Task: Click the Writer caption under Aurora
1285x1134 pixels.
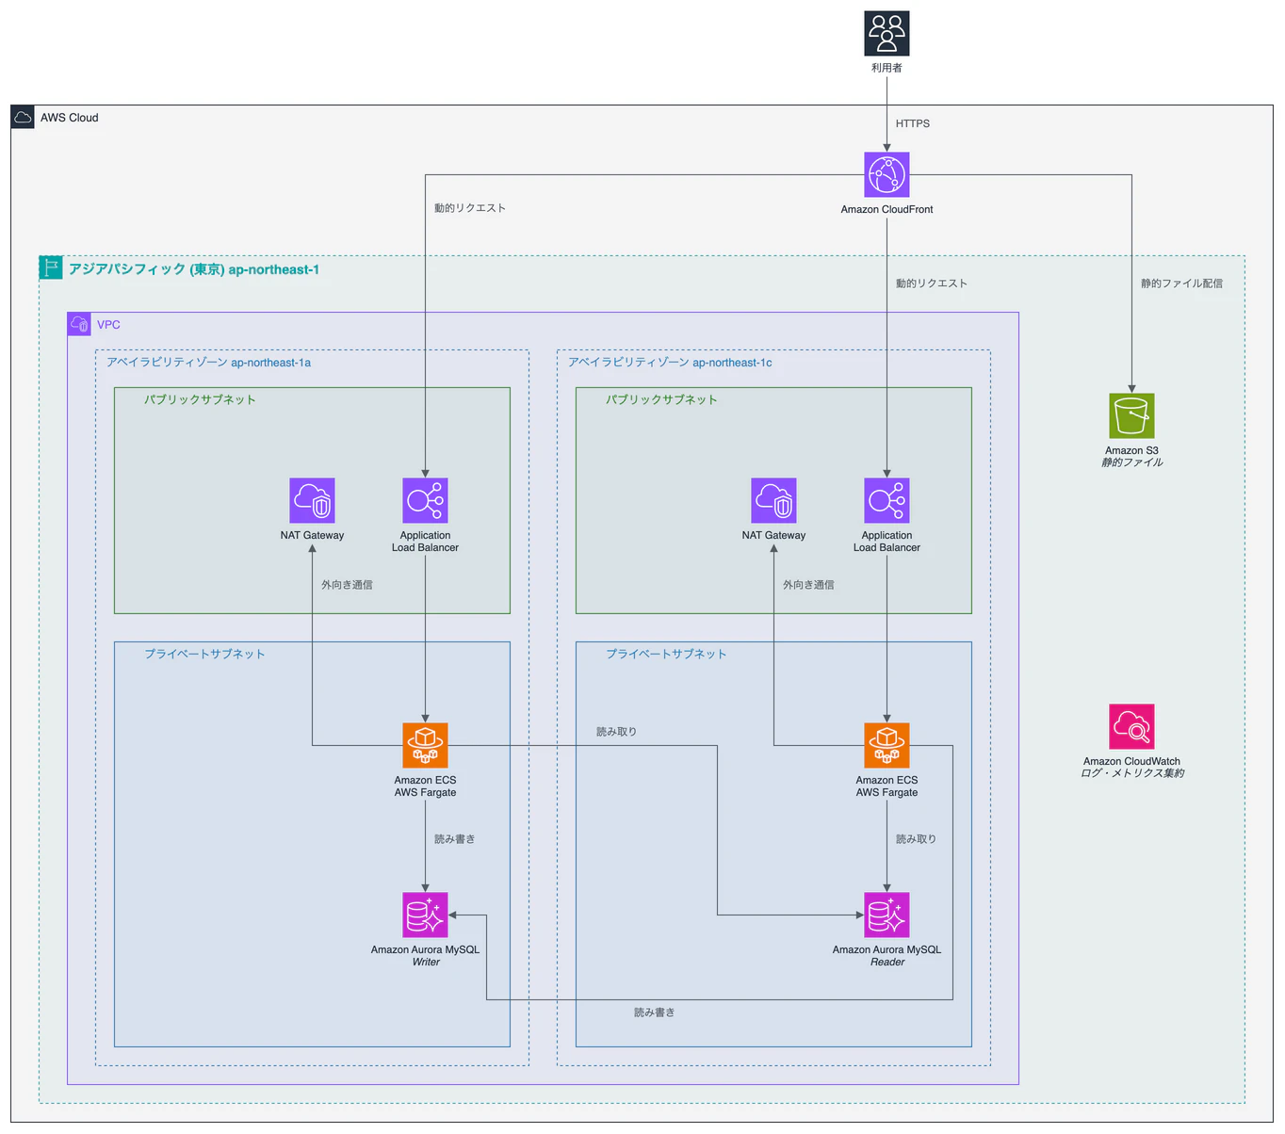Action: (425, 962)
